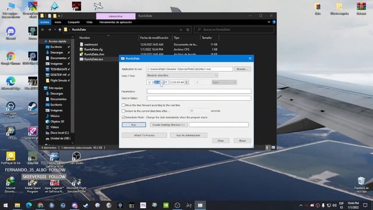
Task: Click the date value field in RunAsDate
Action: click(x=154, y=82)
